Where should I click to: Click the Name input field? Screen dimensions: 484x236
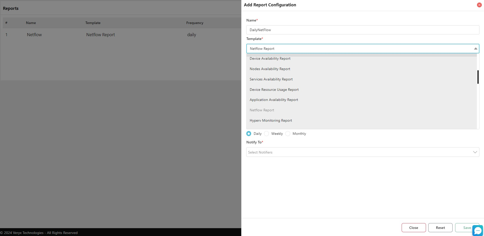(362, 30)
